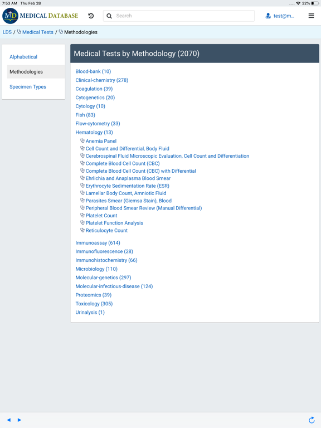Expand Clinical-chemistry (278) category
Viewport: 321px width, 428px height.
(102, 80)
